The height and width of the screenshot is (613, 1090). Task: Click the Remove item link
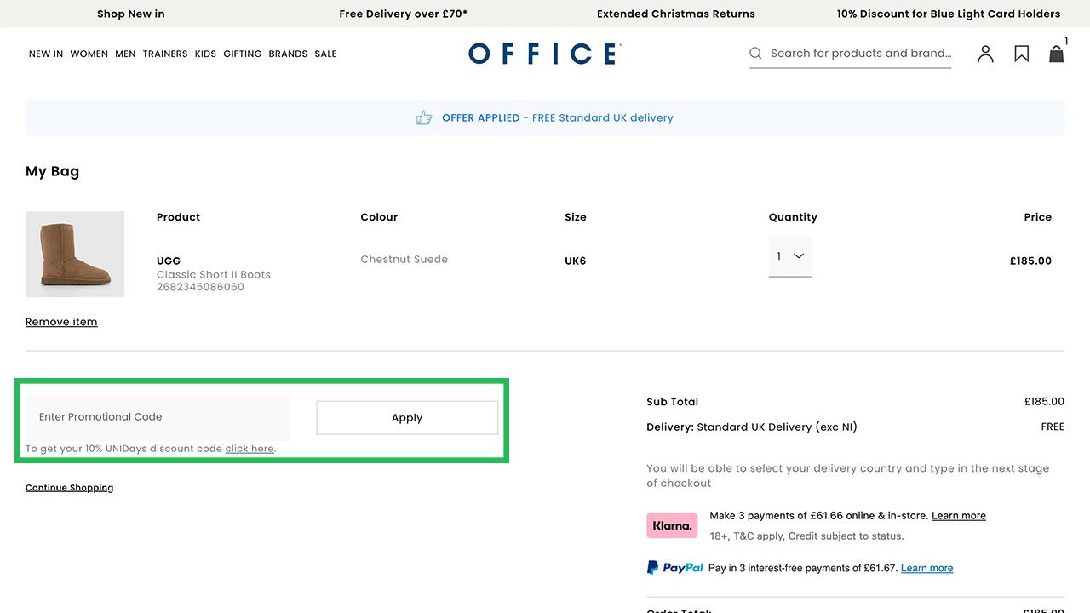[x=61, y=322]
